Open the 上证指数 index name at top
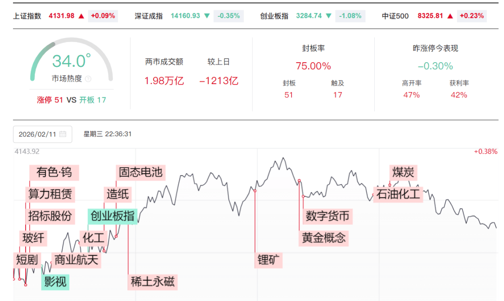This screenshot has height=301, width=504. (x=28, y=16)
